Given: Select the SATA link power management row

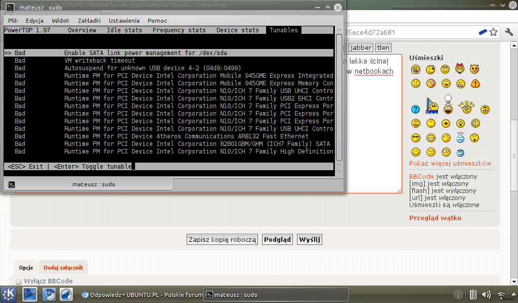Looking at the screenshot, I should 169,53.
